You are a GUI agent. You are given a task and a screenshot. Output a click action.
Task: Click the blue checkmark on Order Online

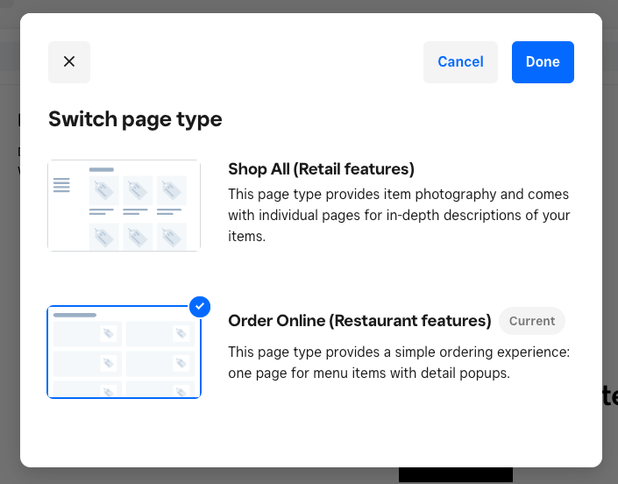pos(200,306)
